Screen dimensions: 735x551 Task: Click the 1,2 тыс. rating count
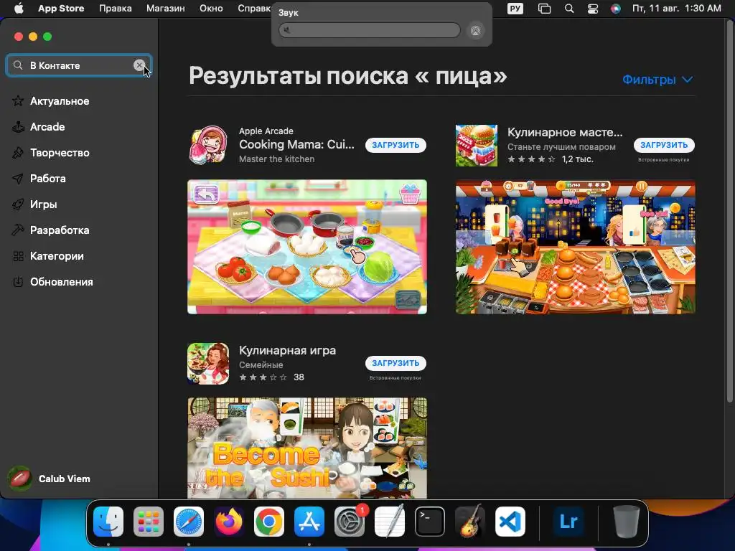click(578, 159)
